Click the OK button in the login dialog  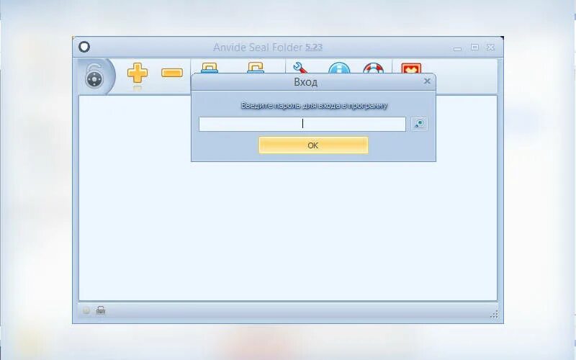click(x=313, y=145)
